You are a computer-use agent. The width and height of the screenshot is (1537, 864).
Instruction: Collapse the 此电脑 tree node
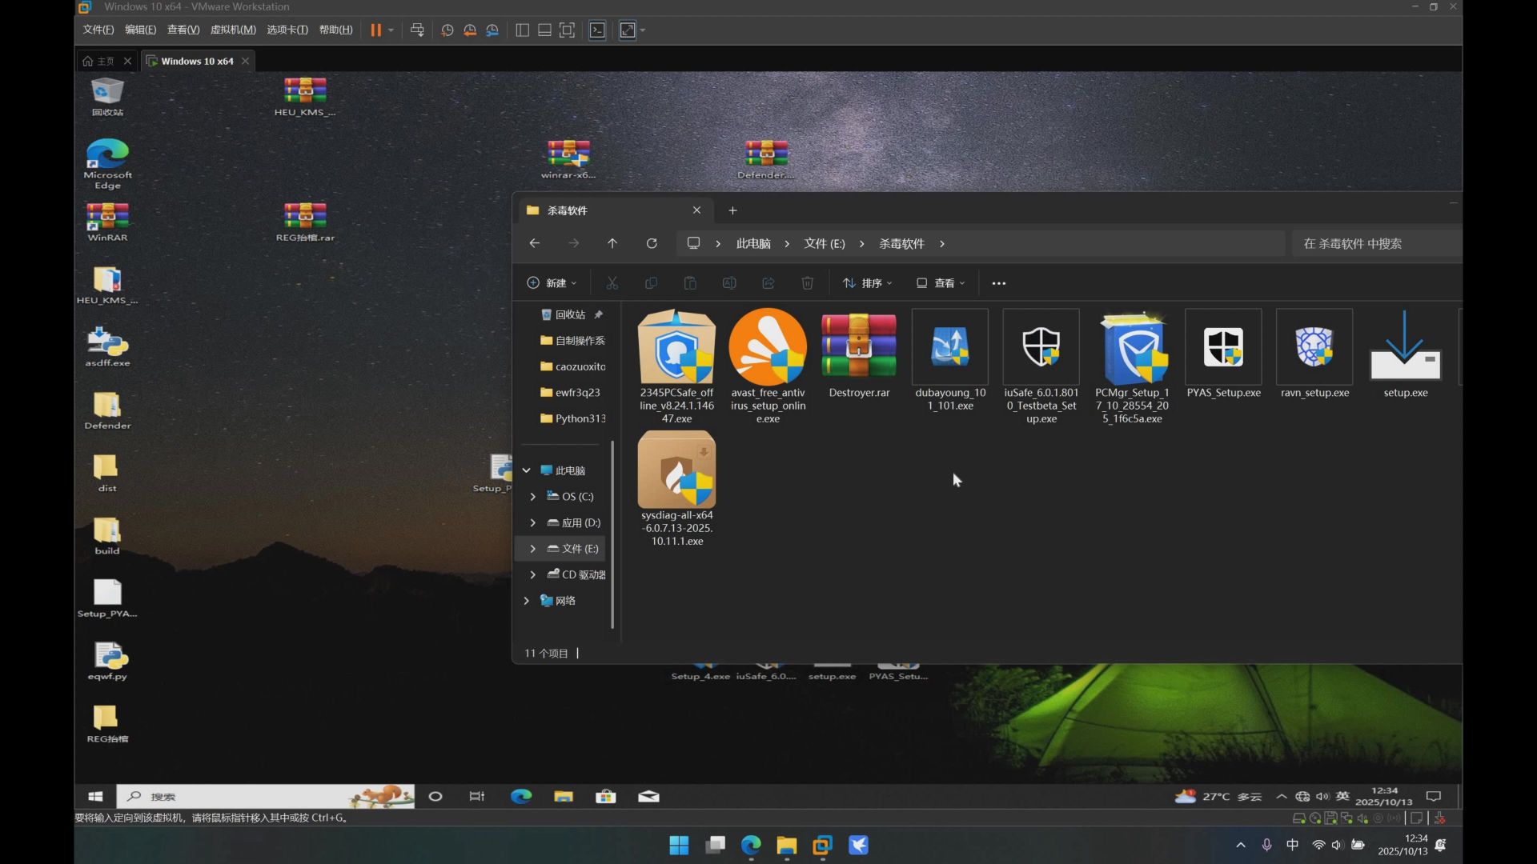527,470
